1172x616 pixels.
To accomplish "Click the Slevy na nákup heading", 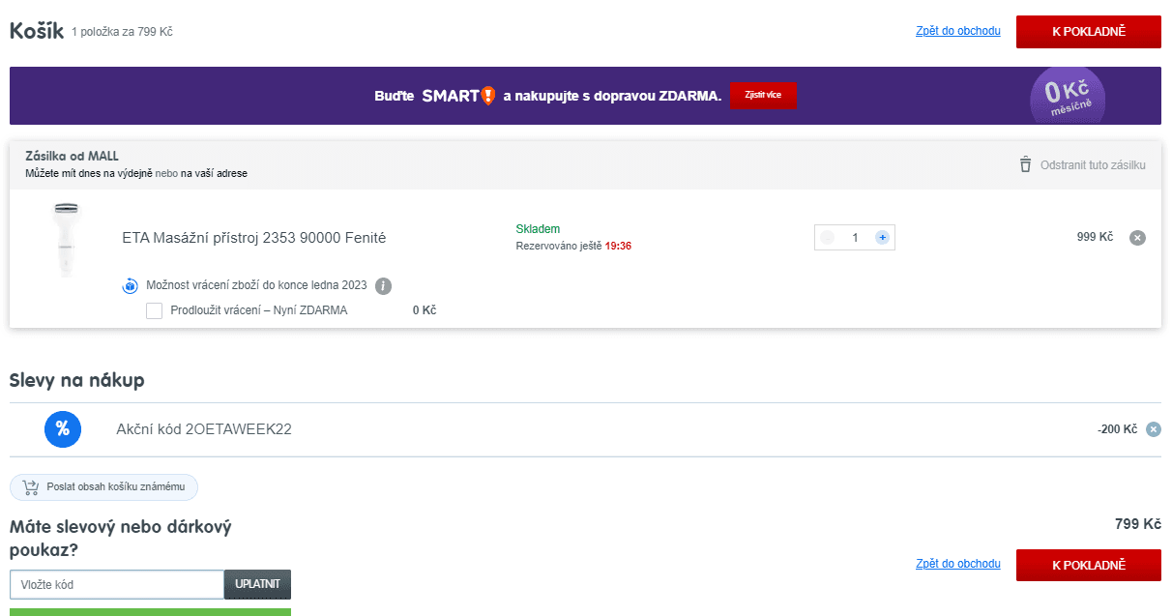I will click(77, 381).
